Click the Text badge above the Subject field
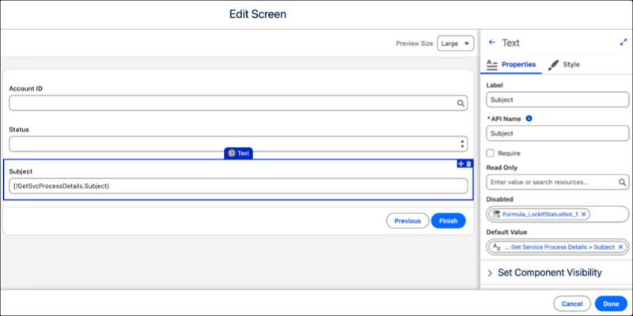The height and width of the screenshot is (316, 633). [x=239, y=153]
